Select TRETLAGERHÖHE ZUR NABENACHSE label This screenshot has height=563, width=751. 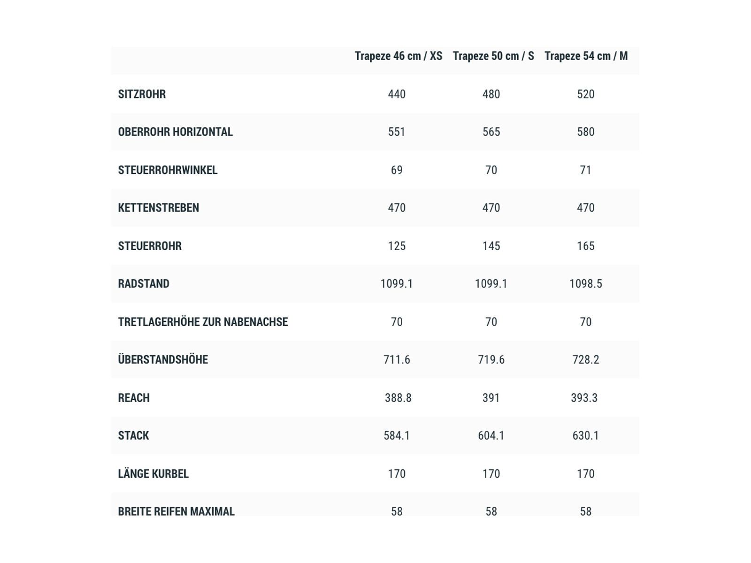(203, 322)
